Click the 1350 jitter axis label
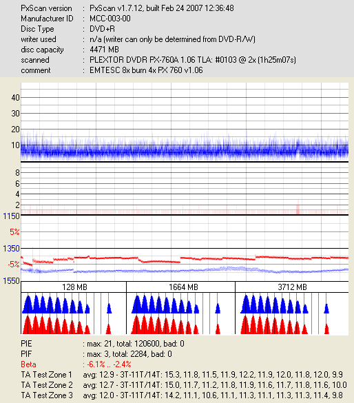This screenshot has height=403, width=354. pos(11,249)
